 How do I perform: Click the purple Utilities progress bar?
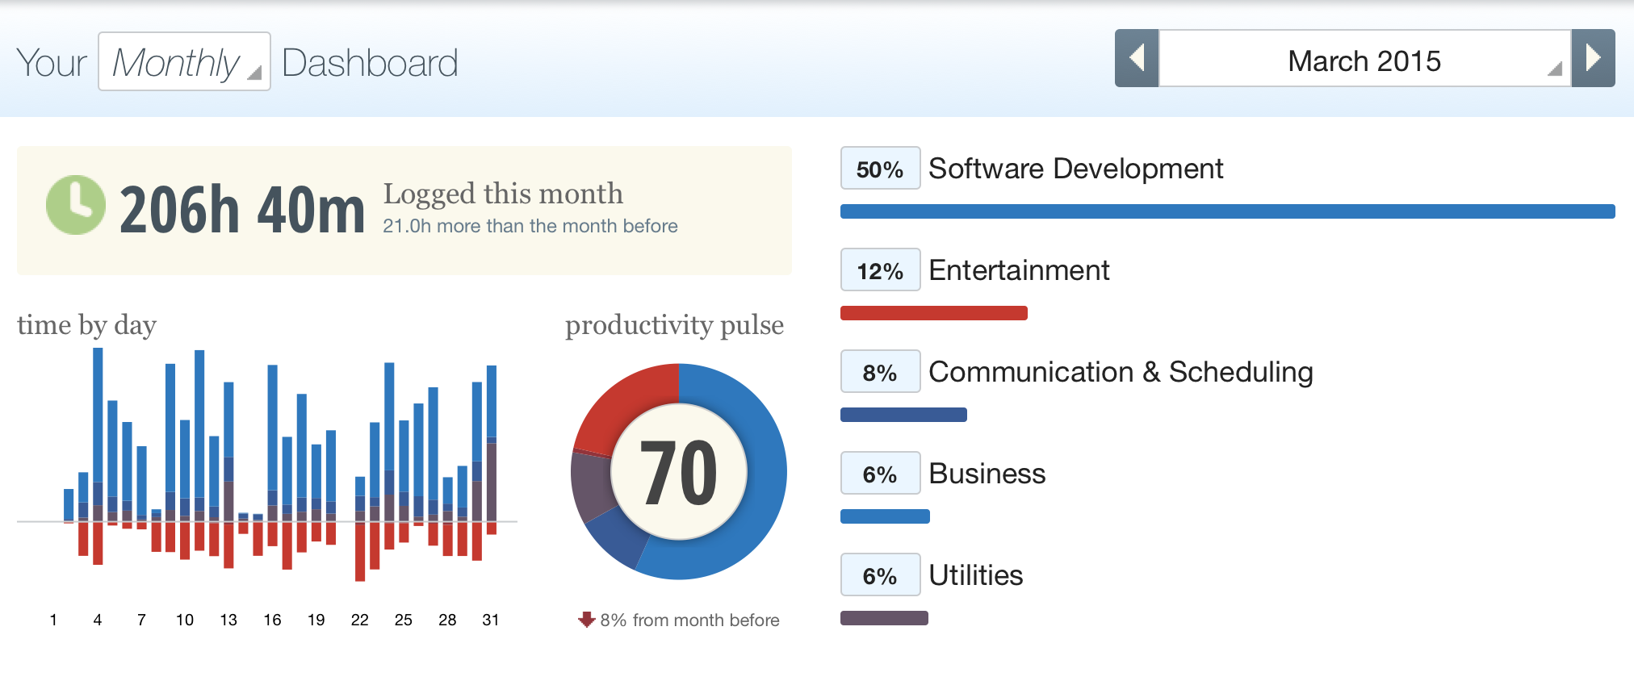pyautogui.click(x=884, y=618)
